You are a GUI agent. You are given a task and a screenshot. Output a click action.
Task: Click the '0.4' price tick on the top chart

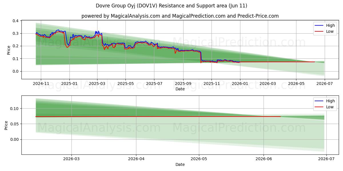pyautogui.click(x=15, y=21)
